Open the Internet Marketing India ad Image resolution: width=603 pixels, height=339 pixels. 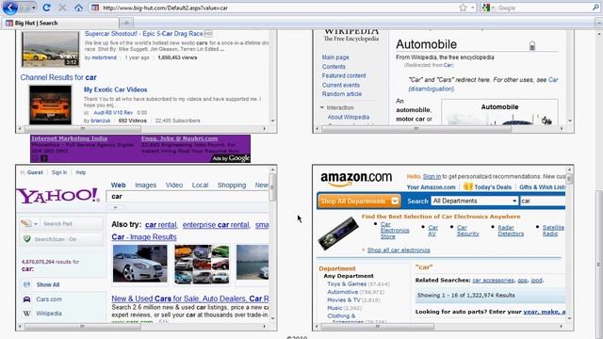pyautogui.click(x=69, y=138)
